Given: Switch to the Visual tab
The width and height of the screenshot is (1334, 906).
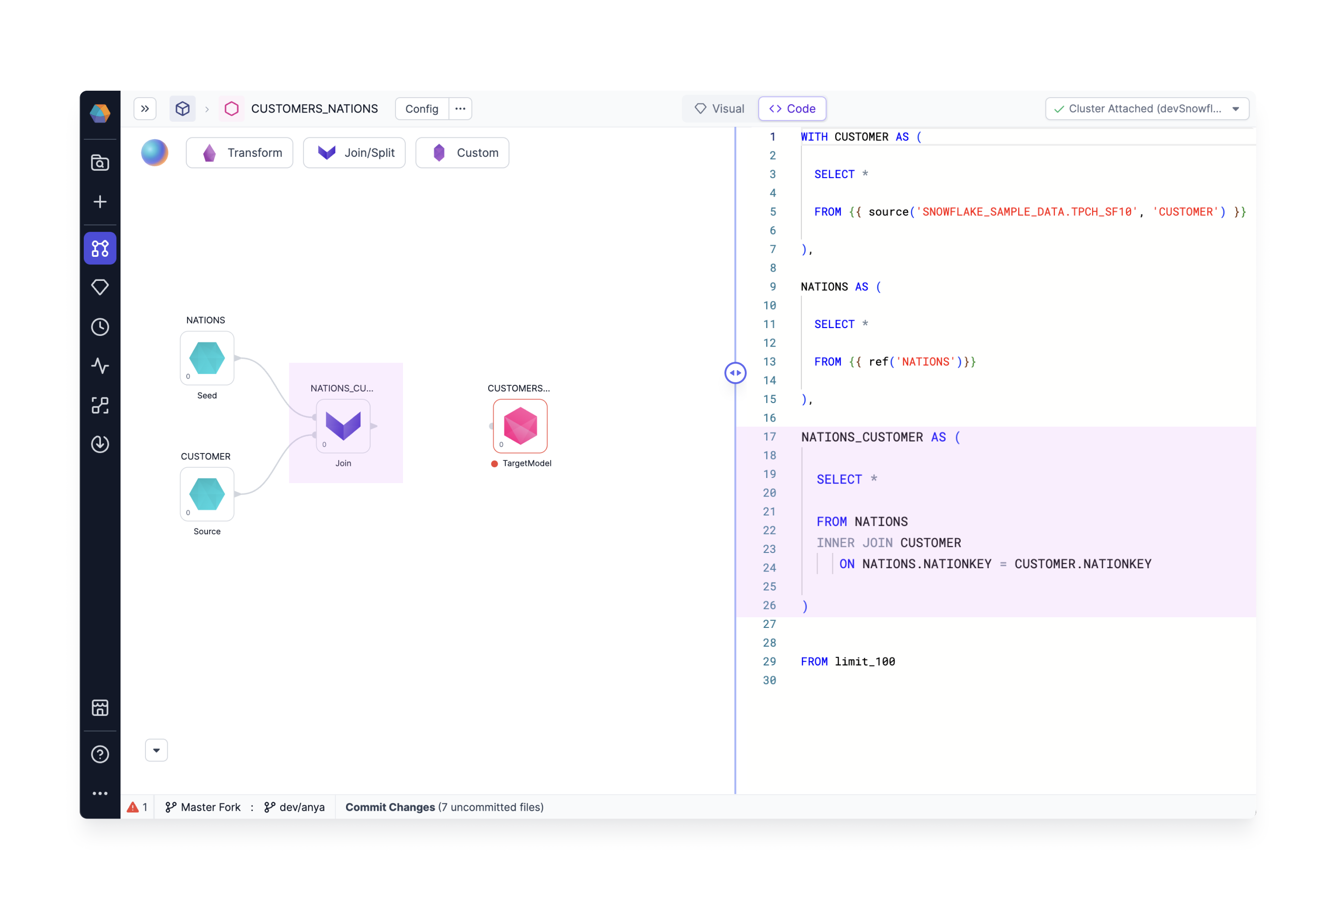Looking at the screenshot, I should click(x=721, y=108).
